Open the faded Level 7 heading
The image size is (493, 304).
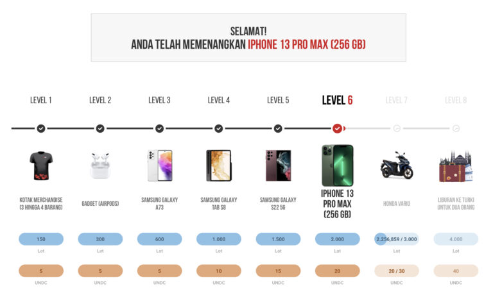click(397, 100)
